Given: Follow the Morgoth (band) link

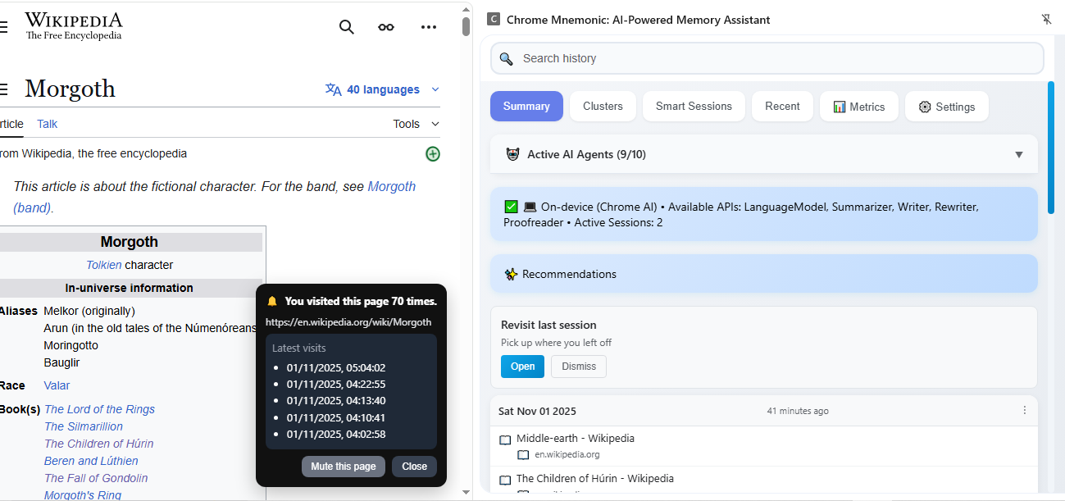Looking at the screenshot, I should [x=392, y=187].
